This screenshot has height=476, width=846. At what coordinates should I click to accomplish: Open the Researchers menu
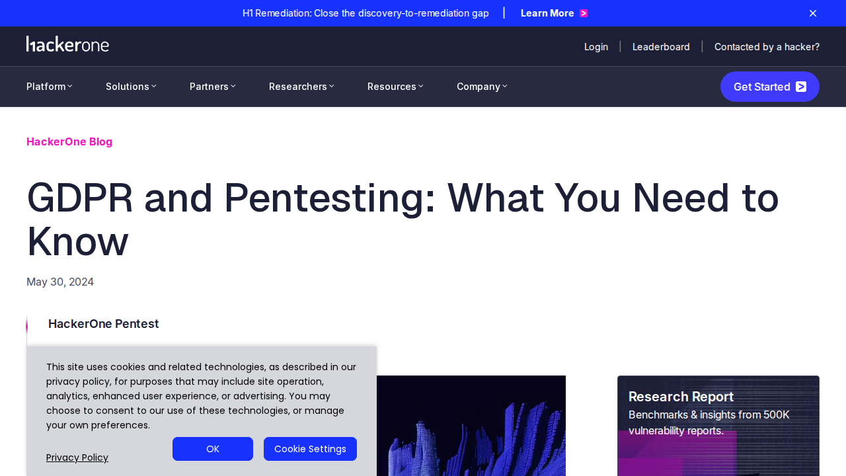301,87
